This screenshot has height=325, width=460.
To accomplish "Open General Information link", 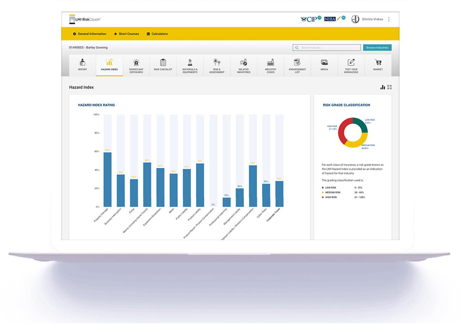I will point(90,34).
